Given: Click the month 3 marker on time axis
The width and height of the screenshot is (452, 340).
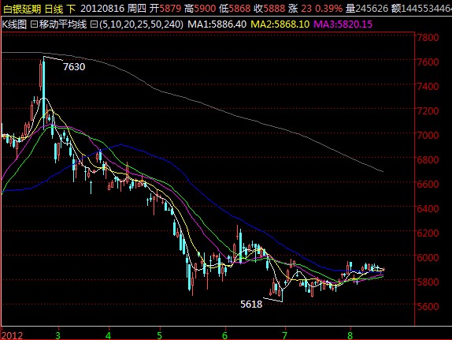Looking at the screenshot, I should point(58,335).
